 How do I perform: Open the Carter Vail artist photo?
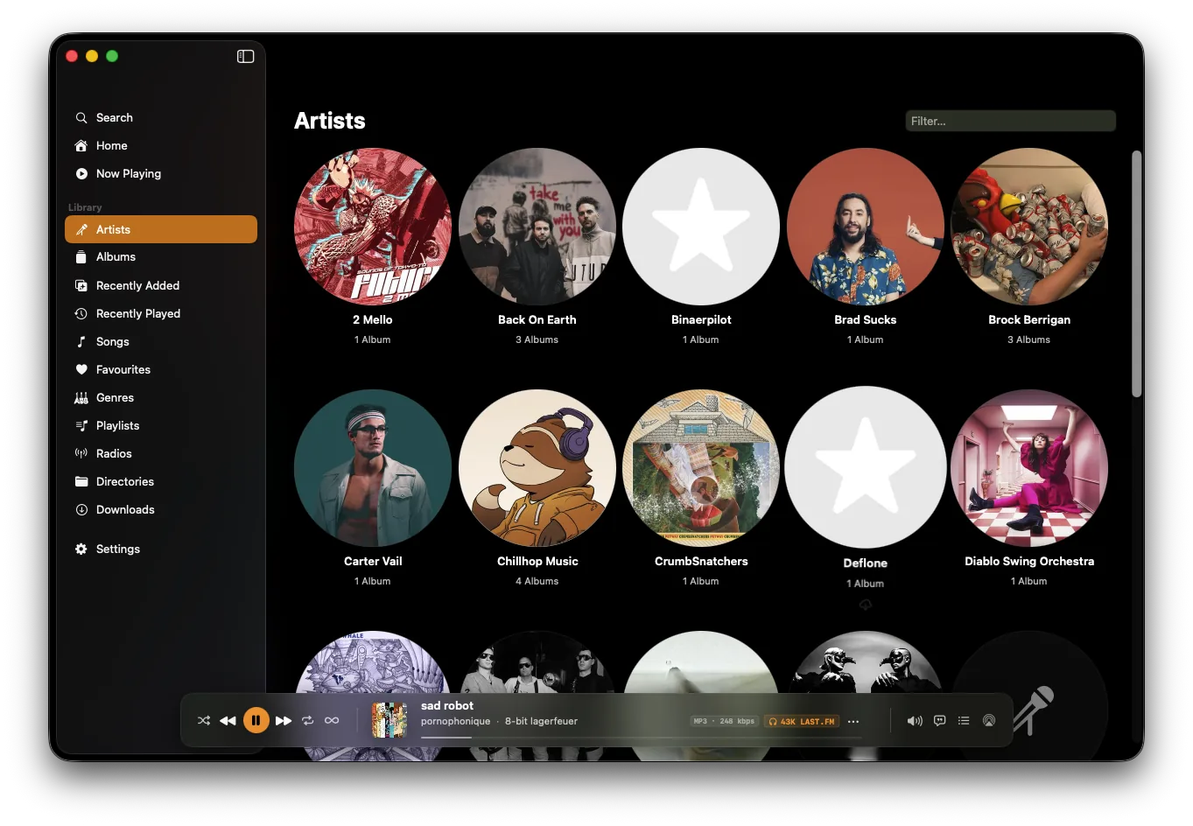373,468
